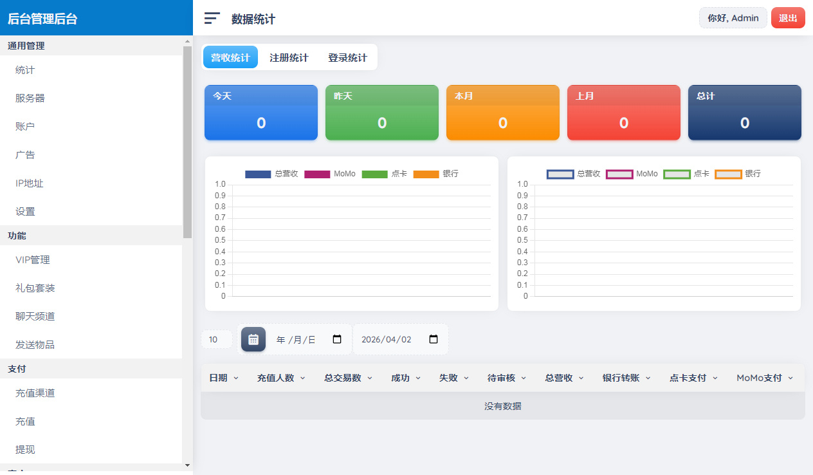Open the 日期 column sort dropdown
This screenshot has width=813, height=475.
tap(235, 378)
